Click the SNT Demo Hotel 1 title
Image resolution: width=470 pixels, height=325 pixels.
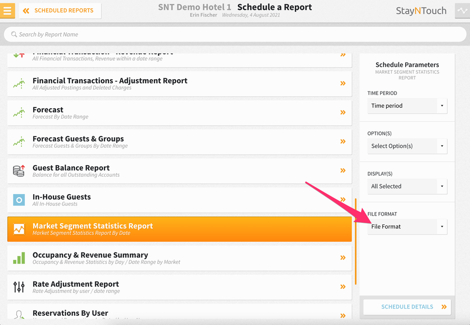(x=195, y=7)
